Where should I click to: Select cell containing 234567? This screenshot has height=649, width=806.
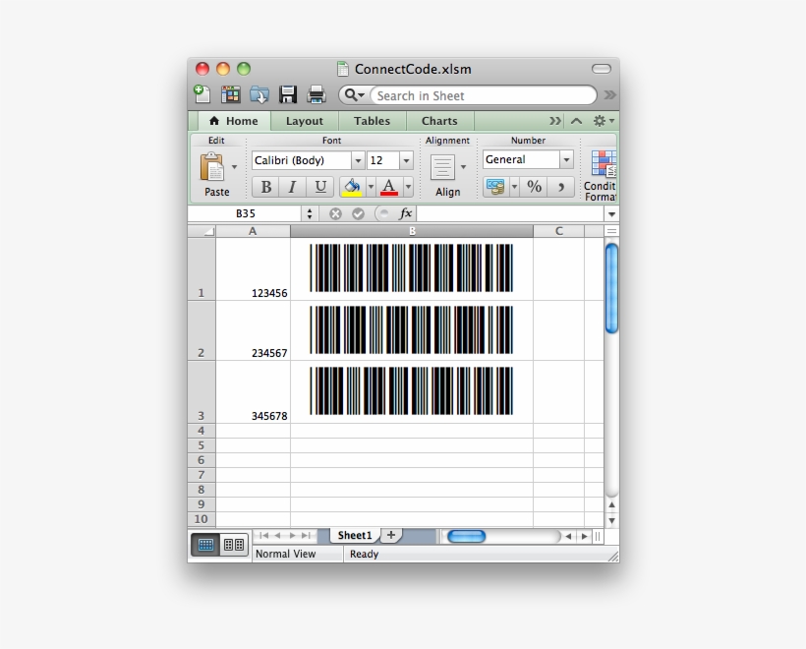253,330
